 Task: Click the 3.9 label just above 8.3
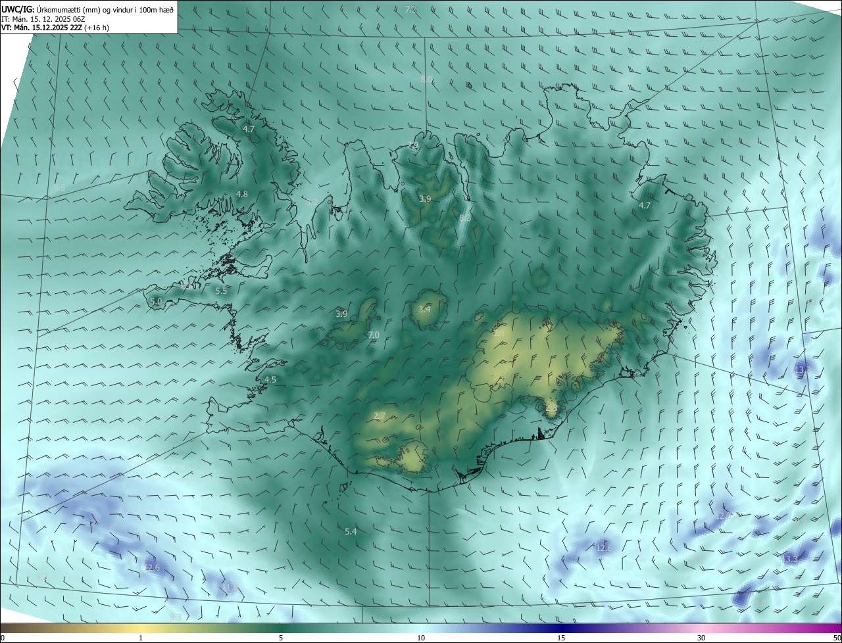(x=425, y=199)
